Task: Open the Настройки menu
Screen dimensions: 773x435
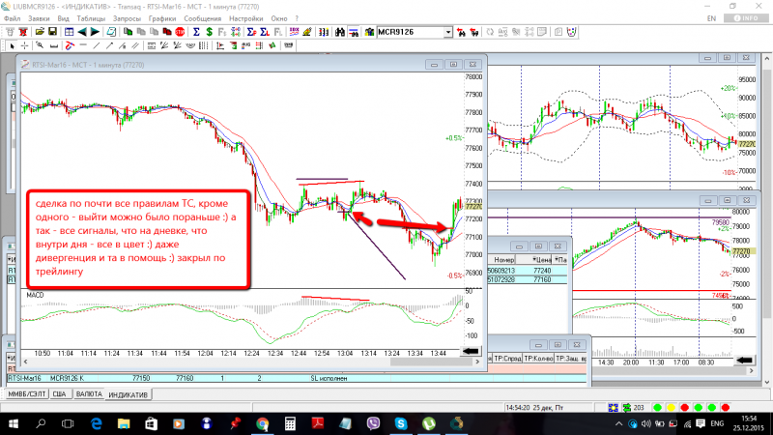Action: coord(246,18)
